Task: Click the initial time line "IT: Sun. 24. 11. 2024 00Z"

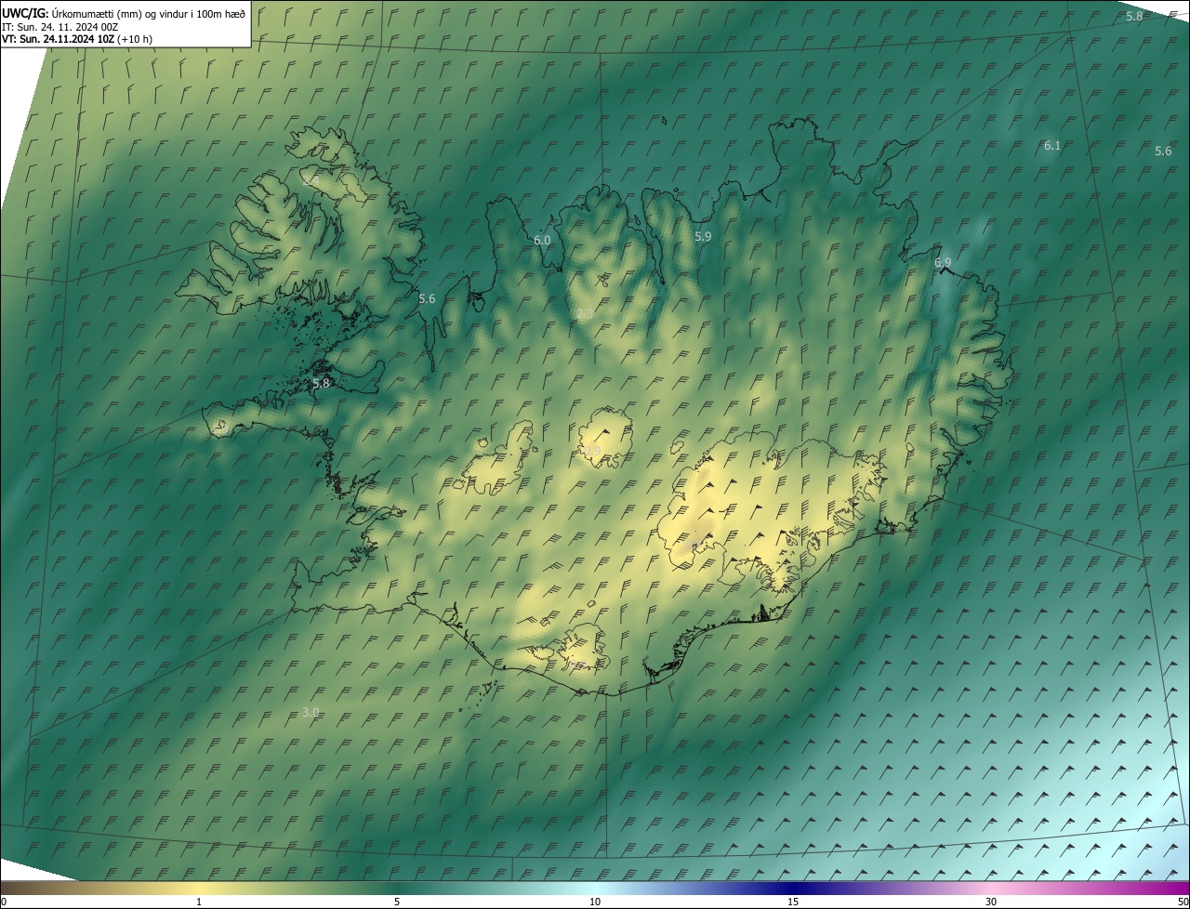Action: 59,27
